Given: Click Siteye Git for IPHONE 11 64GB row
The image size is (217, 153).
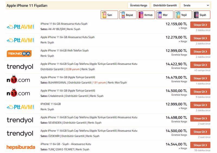Looking at the screenshot, I should point(200,105).
